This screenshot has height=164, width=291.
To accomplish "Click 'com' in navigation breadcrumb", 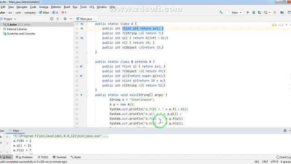I will [18, 13].
